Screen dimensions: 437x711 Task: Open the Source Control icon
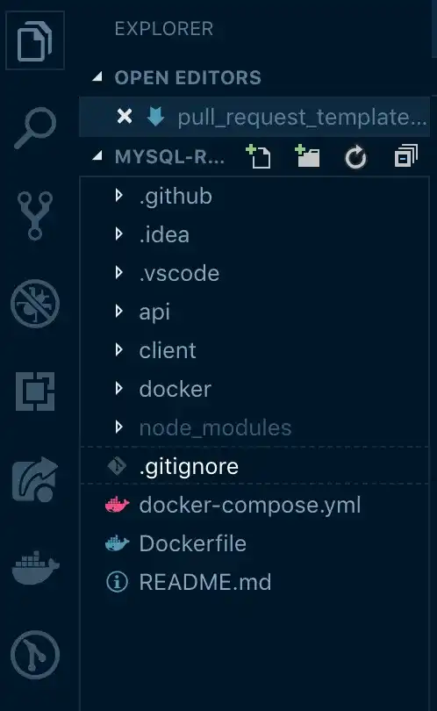point(35,215)
